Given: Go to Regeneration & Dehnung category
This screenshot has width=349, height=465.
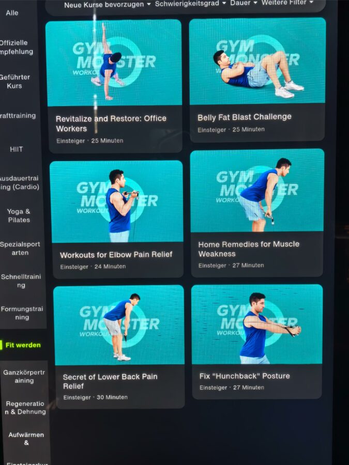Looking at the screenshot, I should [x=25, y=408].
